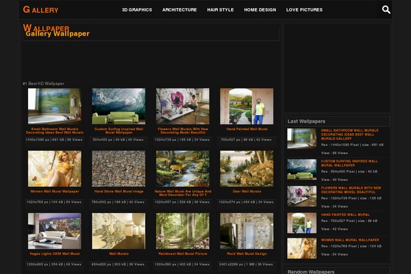411x274 pixels.
Task: Click the Wall Murals title under the map image
Action: [119, 254]
